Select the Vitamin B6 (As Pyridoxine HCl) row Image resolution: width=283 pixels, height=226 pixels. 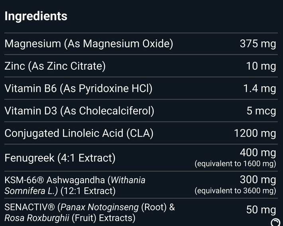point(78,88)
